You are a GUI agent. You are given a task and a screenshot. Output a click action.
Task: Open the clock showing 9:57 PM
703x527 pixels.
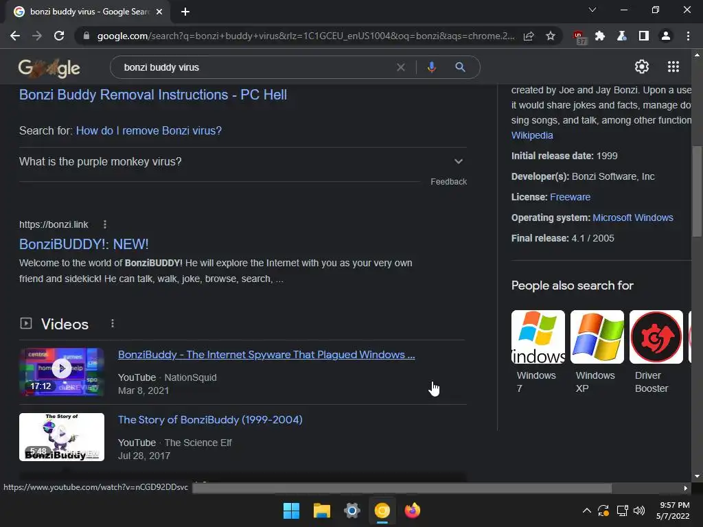(673, 511)
